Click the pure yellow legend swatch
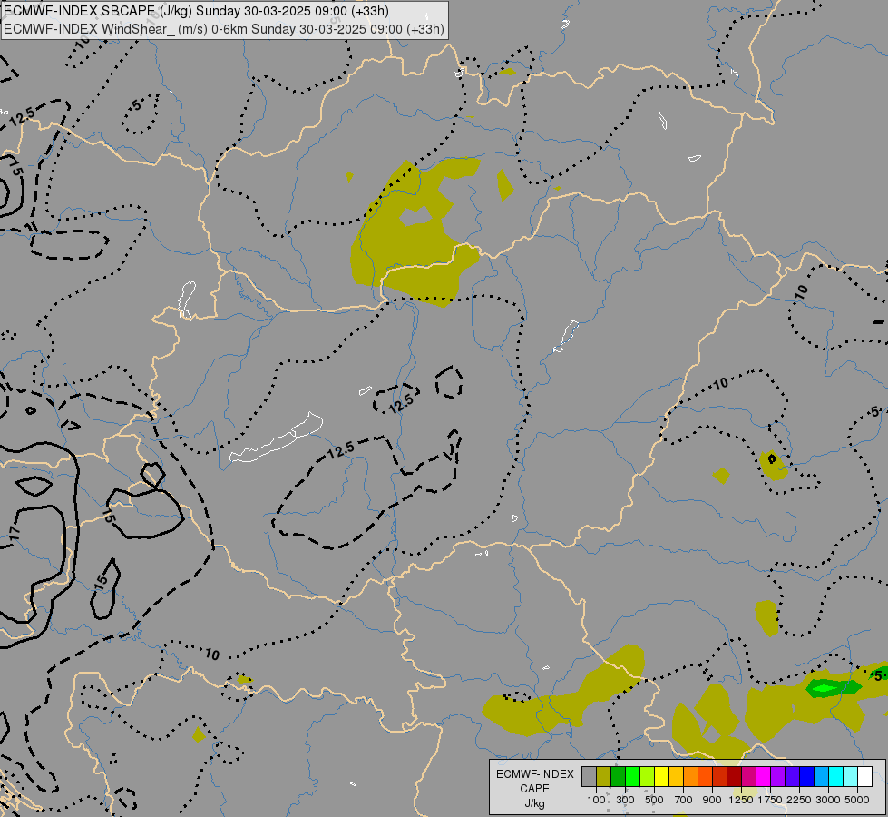The height and width of the screenshot is (817, 888). (661, 777)
